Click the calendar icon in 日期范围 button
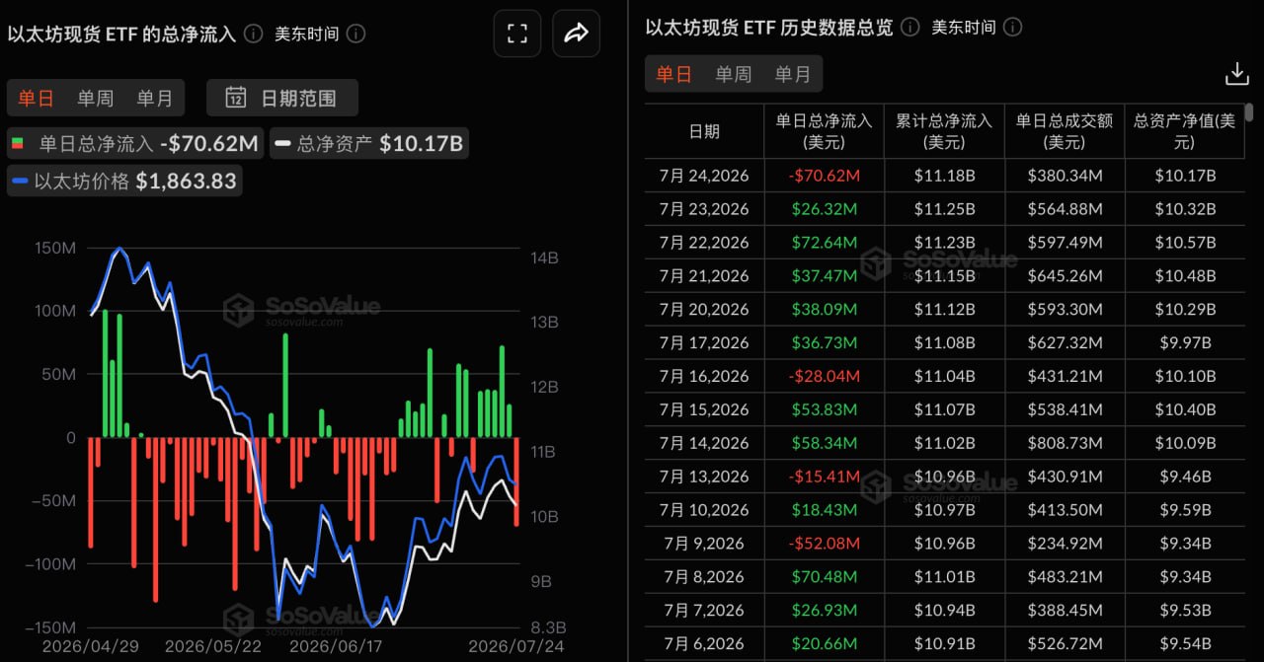 pos(236,98)
